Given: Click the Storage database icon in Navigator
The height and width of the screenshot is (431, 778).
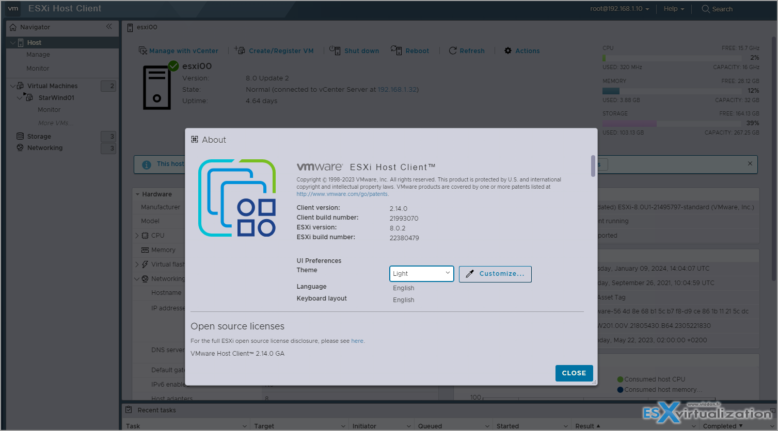Looking at the screenshot, I should [20, 136].
